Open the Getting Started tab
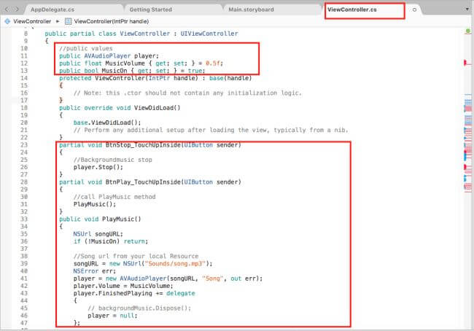The width and height of the screenshot is (474, 331). coord(150,9)
